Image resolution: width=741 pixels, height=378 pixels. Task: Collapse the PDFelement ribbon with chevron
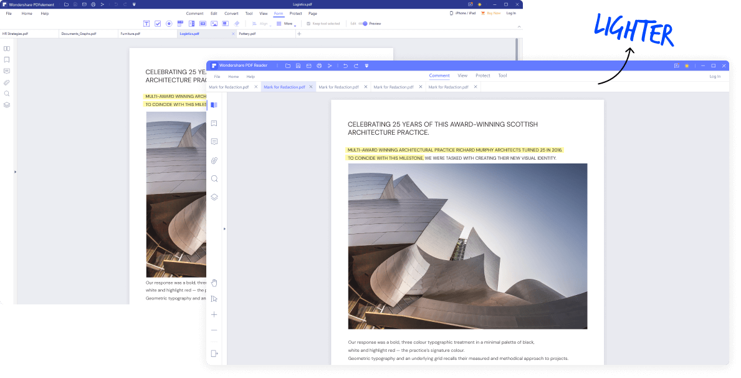(519, 26)
